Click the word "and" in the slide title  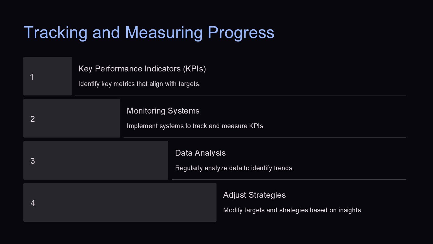[106, 32]
